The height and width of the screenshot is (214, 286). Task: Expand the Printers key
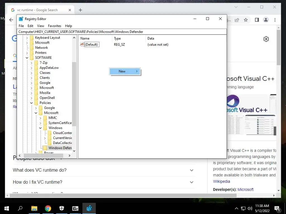click(x=27, y=53)
